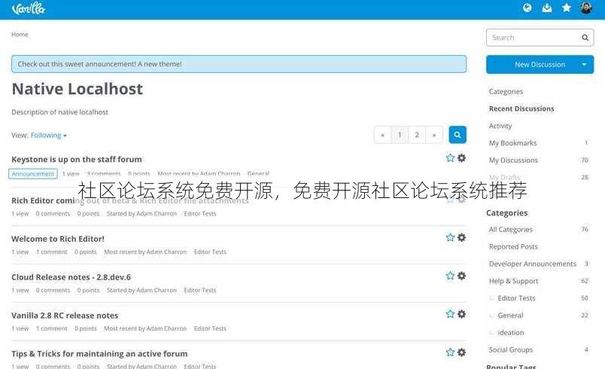The width and height of the screenshot is (605, 369).
Task: Bookmark Welcome to Rich Editor discussion
Action: pyautogui.click(x=450, y=237)
